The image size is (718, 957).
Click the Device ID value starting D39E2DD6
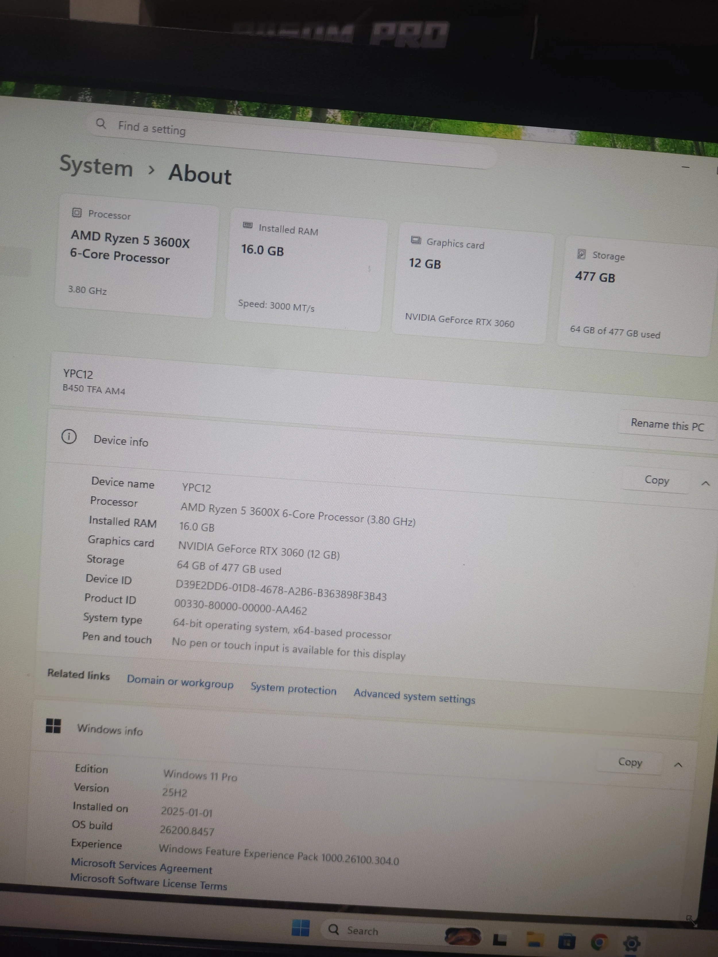pyautogui.click(x=281, y=590)
